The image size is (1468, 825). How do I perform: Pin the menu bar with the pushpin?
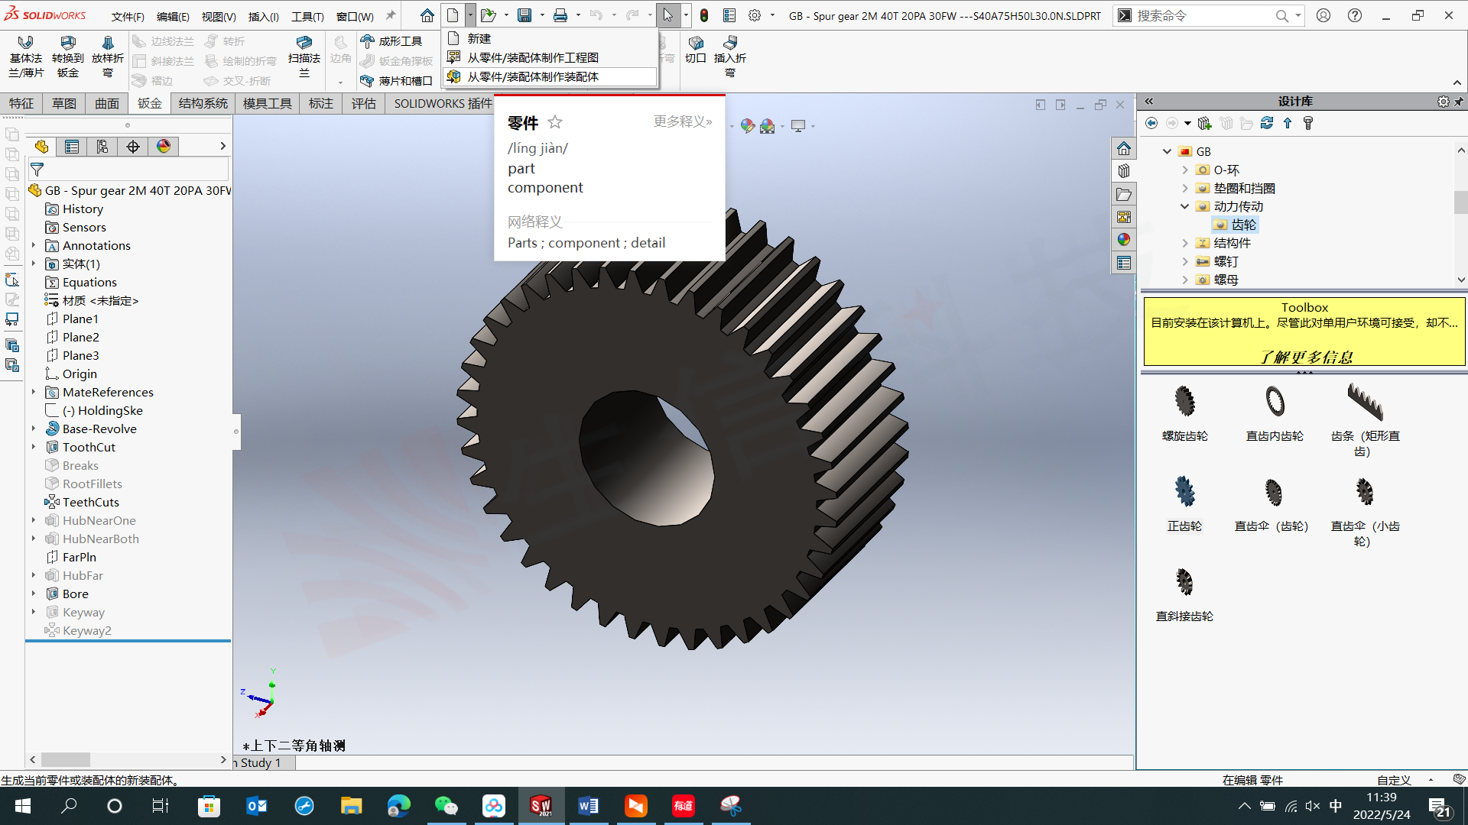tap(391, 15)
